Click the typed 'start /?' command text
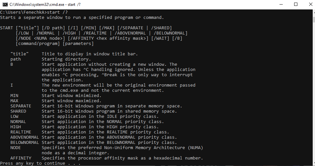The height and width of the screenshot is (166, 315). coord(57,12)
